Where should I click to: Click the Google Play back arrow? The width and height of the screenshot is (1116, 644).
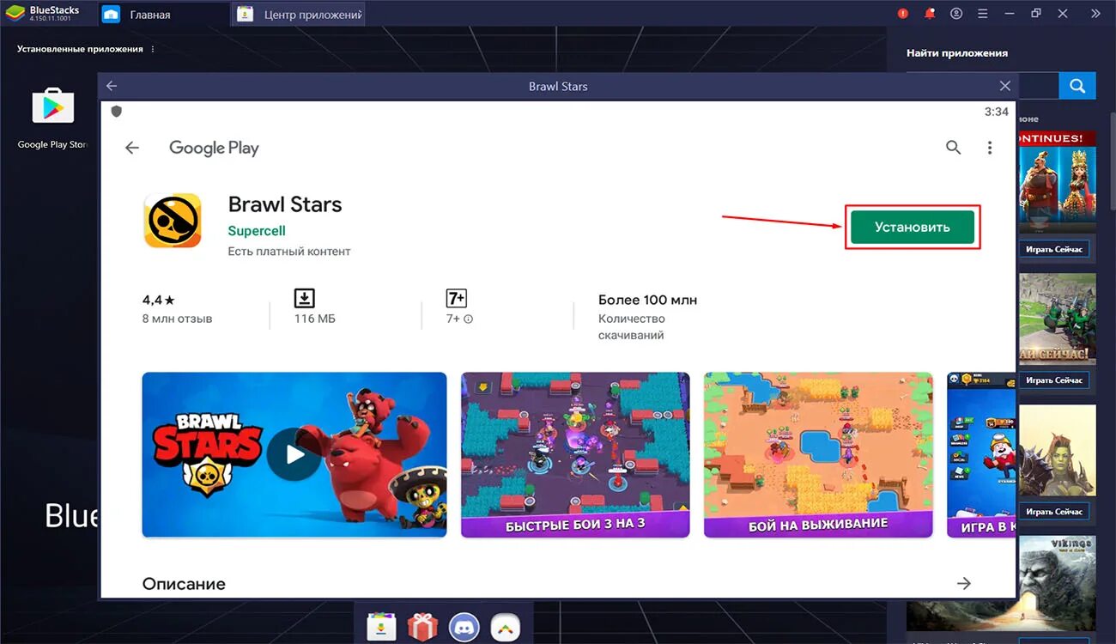coord(132,148)
